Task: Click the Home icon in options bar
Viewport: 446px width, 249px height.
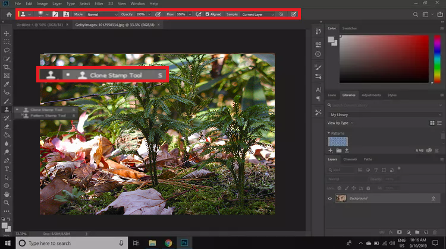Action: pos(9,14)
